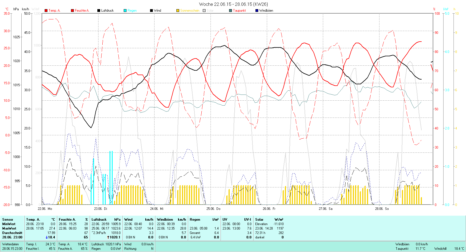
Task: Click the red Feuchte A. legend swatch
Action: [72, 11]
